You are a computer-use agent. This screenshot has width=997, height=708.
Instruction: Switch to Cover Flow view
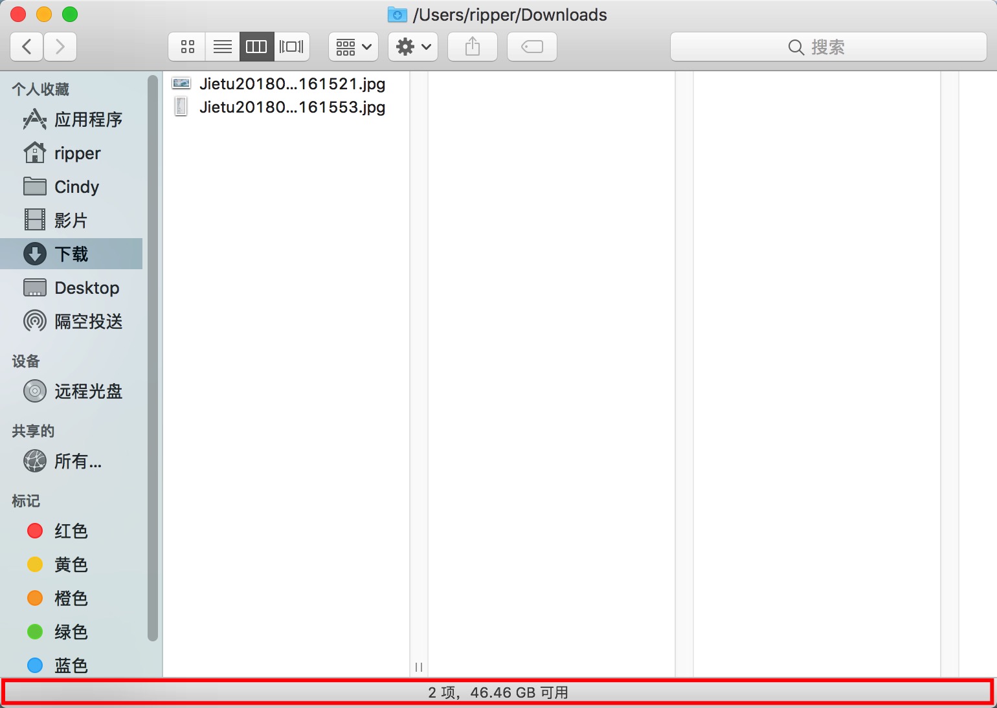(x=291, y=47)
